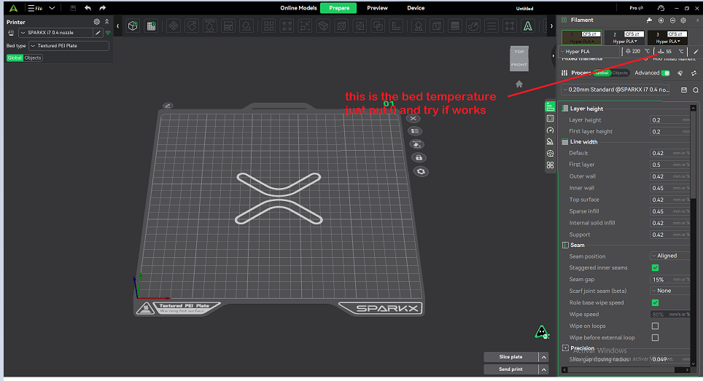The image size is (703, 381).
Task: Open the Strength grid side tab icon
Action: [x=550, y=119]
